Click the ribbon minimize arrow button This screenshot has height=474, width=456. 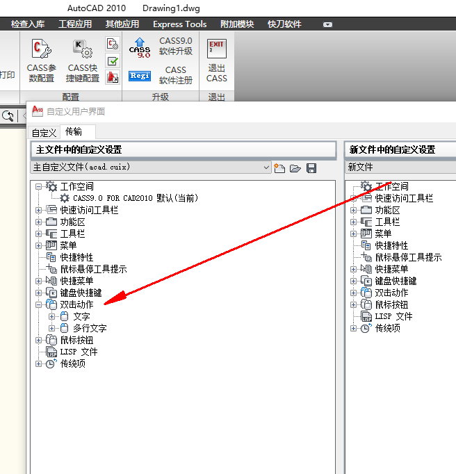click(327, 24)
